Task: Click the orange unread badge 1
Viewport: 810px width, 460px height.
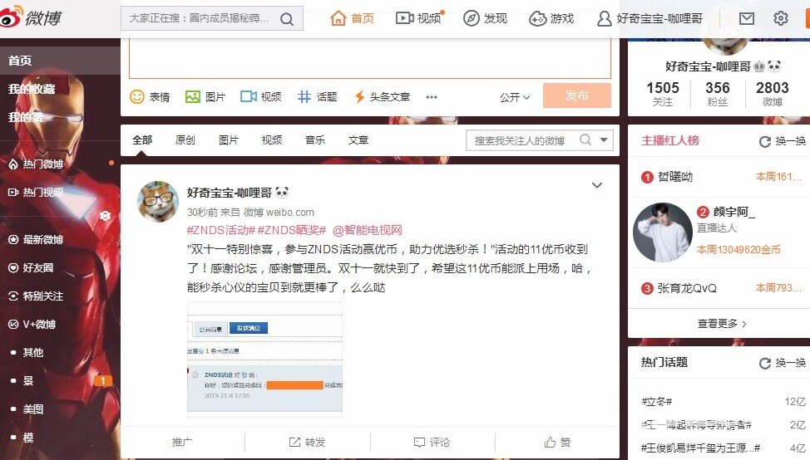Action: click(103, 380)
